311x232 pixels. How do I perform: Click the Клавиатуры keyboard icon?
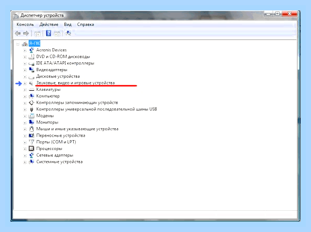click(x=31, y=90)
